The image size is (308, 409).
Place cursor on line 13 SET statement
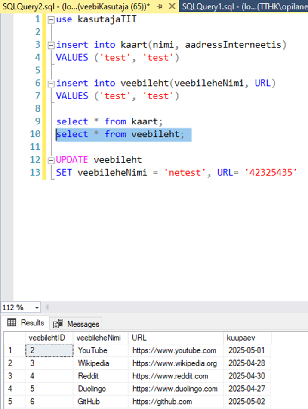point(172,173)
